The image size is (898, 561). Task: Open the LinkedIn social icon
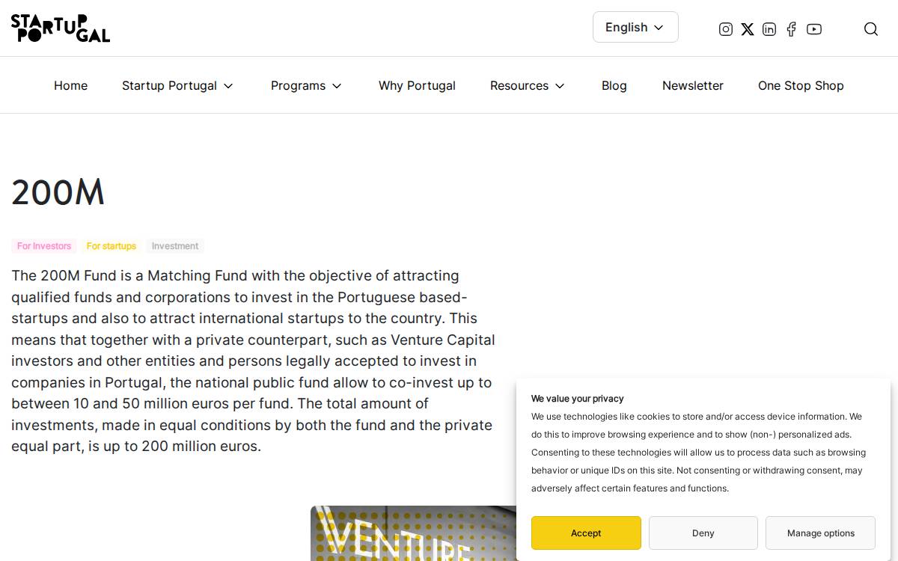tap(769, 29)
